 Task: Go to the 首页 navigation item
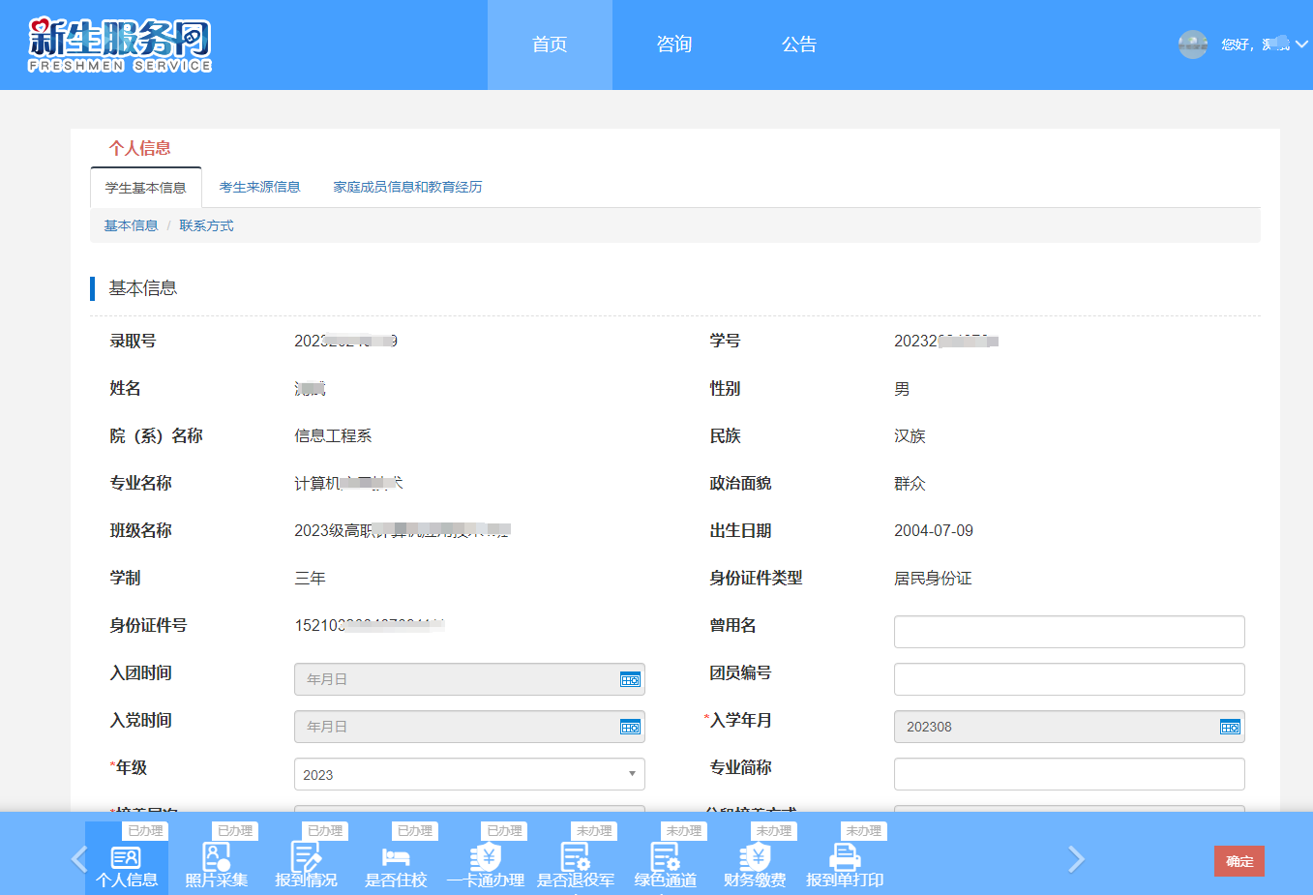pyautogui.click(x=550, y=45)
